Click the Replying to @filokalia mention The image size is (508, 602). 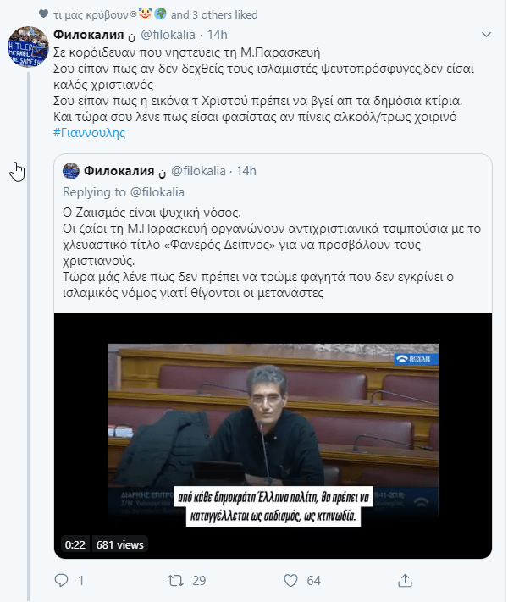point(157,192)
